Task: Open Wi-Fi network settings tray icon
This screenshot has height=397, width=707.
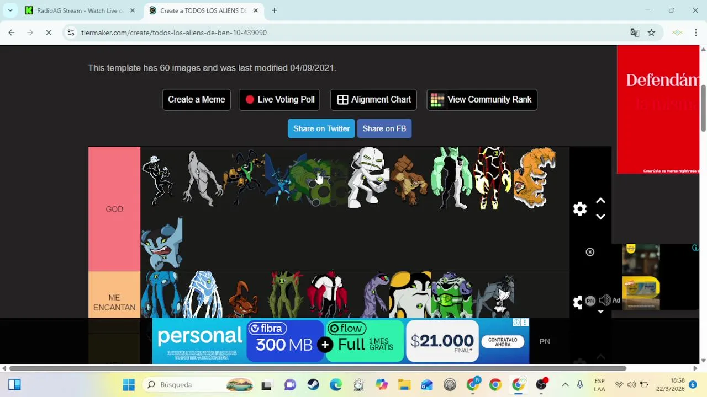Action: (619, 385)
